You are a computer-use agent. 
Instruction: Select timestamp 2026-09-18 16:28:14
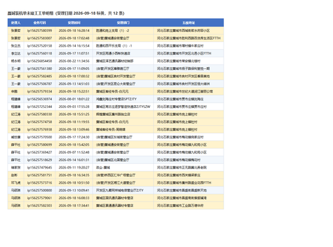tap(74, 31)
